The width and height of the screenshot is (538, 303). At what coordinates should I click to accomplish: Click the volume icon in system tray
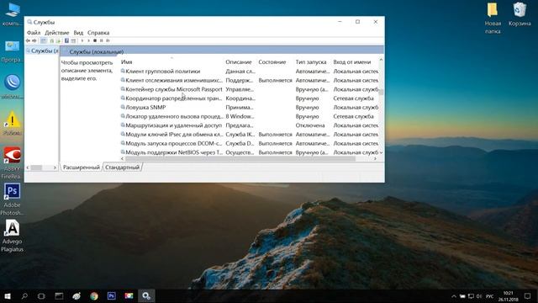479,296
